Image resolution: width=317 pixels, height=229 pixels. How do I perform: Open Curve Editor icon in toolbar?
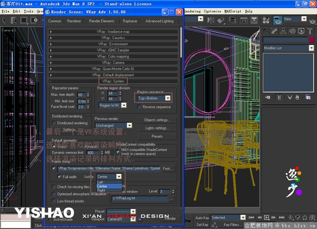coord(244,20)
